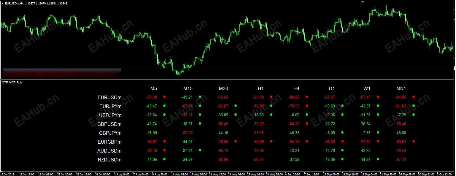Viewport: 456px width, 176px height.
Task: Click the green signal dot beside -14.05
Action: click(x=164, y=159)
